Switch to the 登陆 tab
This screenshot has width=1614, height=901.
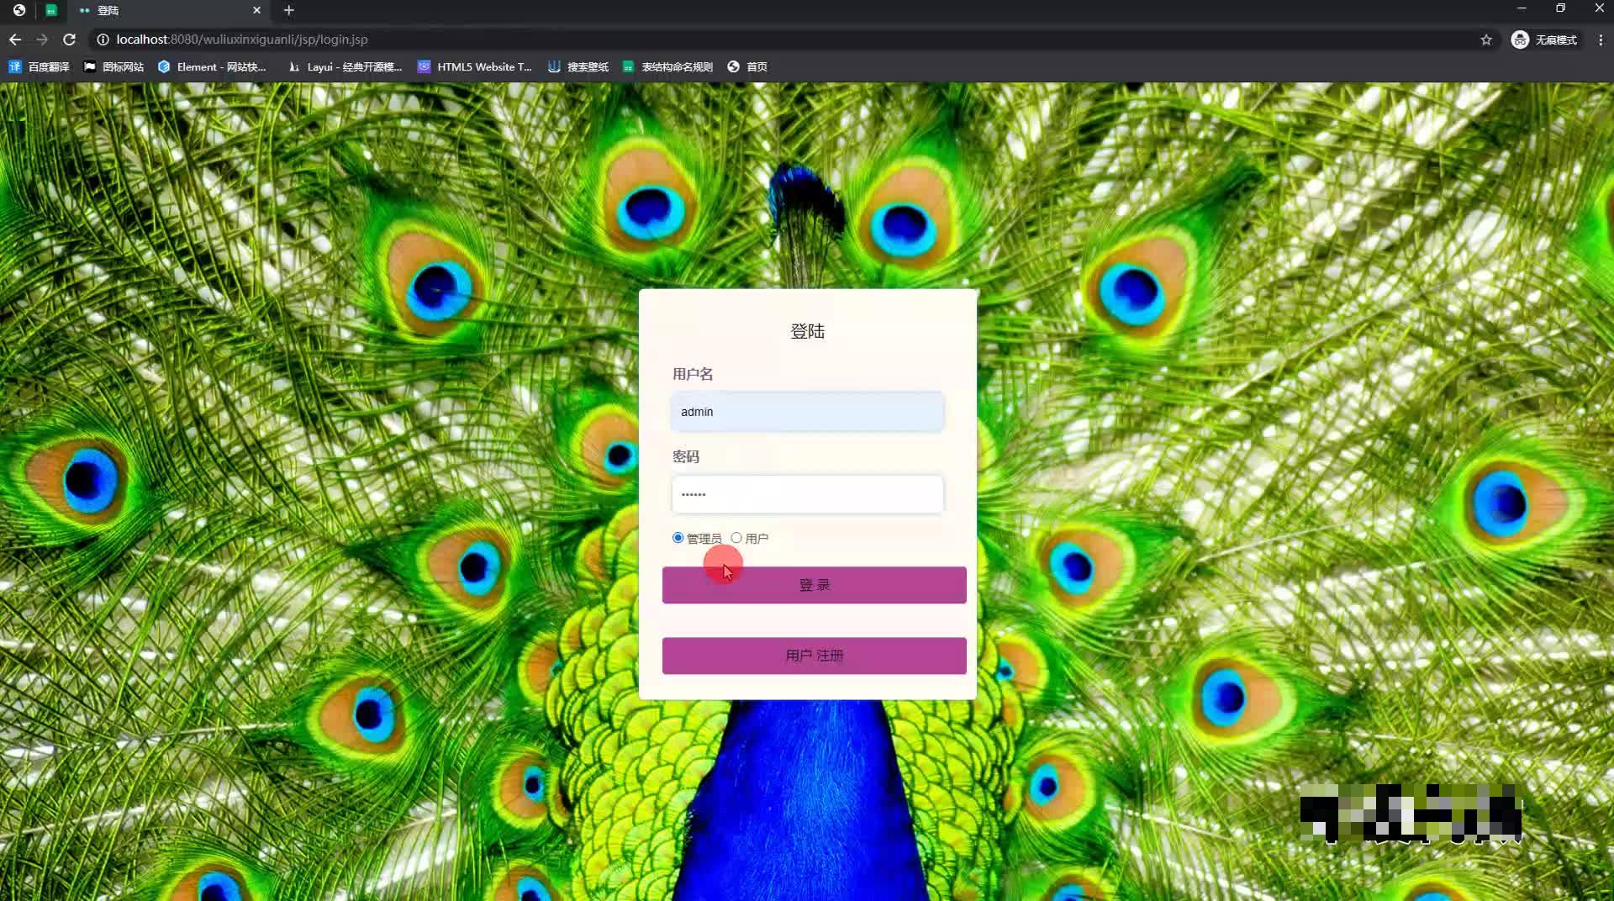pos(168,10)
